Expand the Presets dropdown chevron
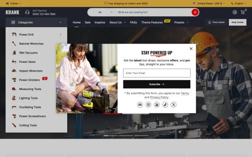 pyautogui.click(x=187, y=23)
